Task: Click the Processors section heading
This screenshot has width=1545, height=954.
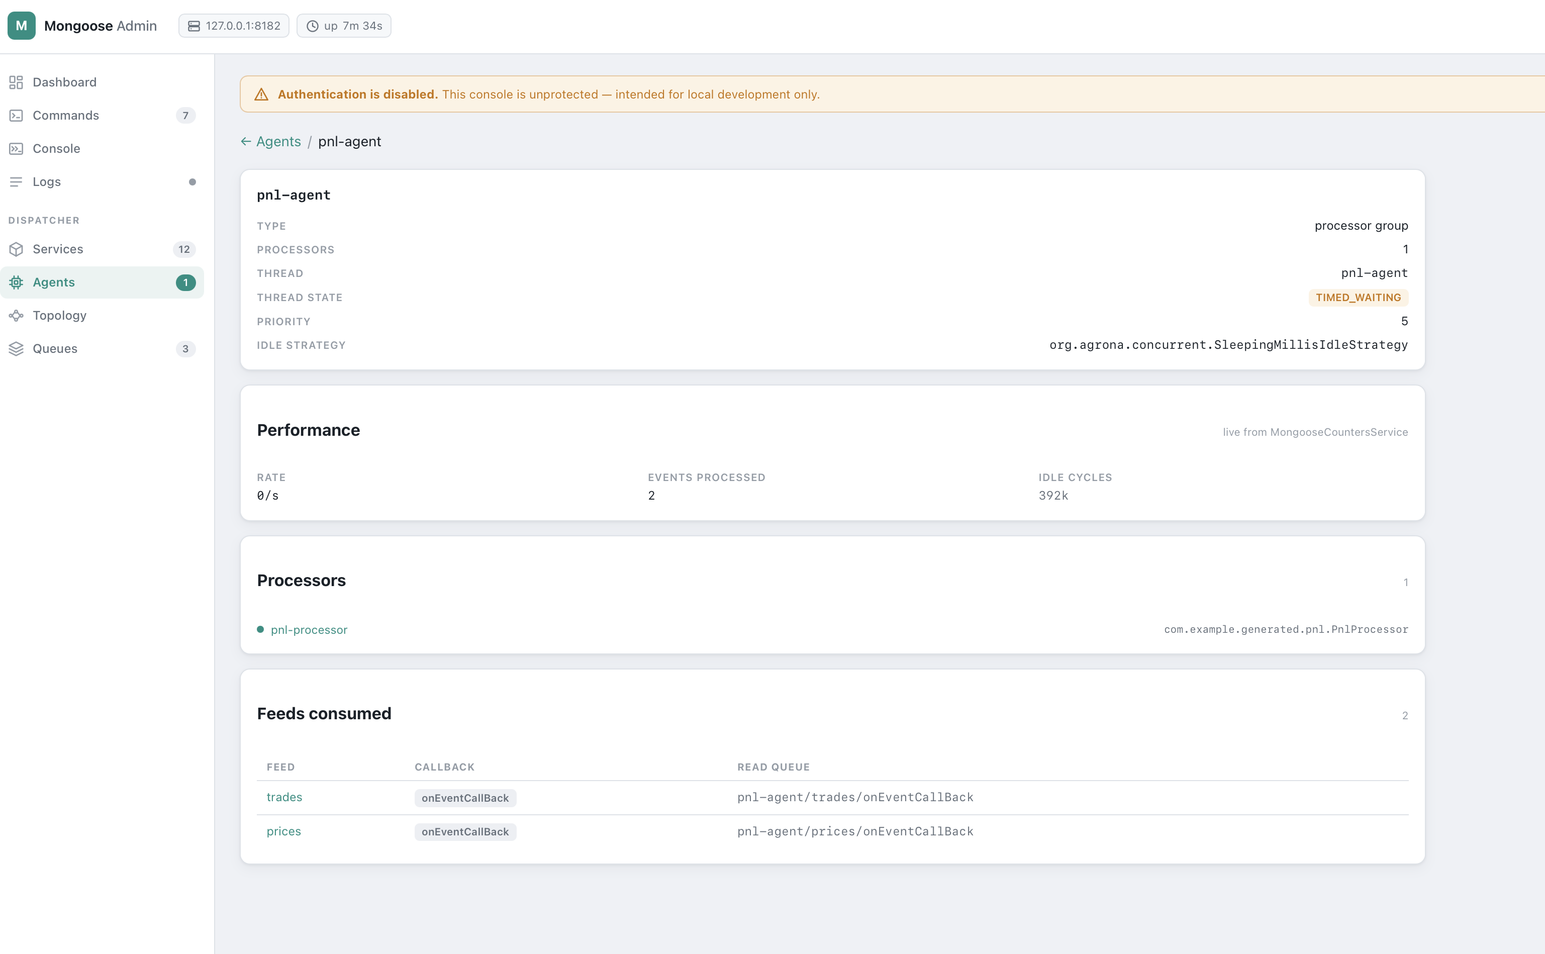Action: click(302, 580)
